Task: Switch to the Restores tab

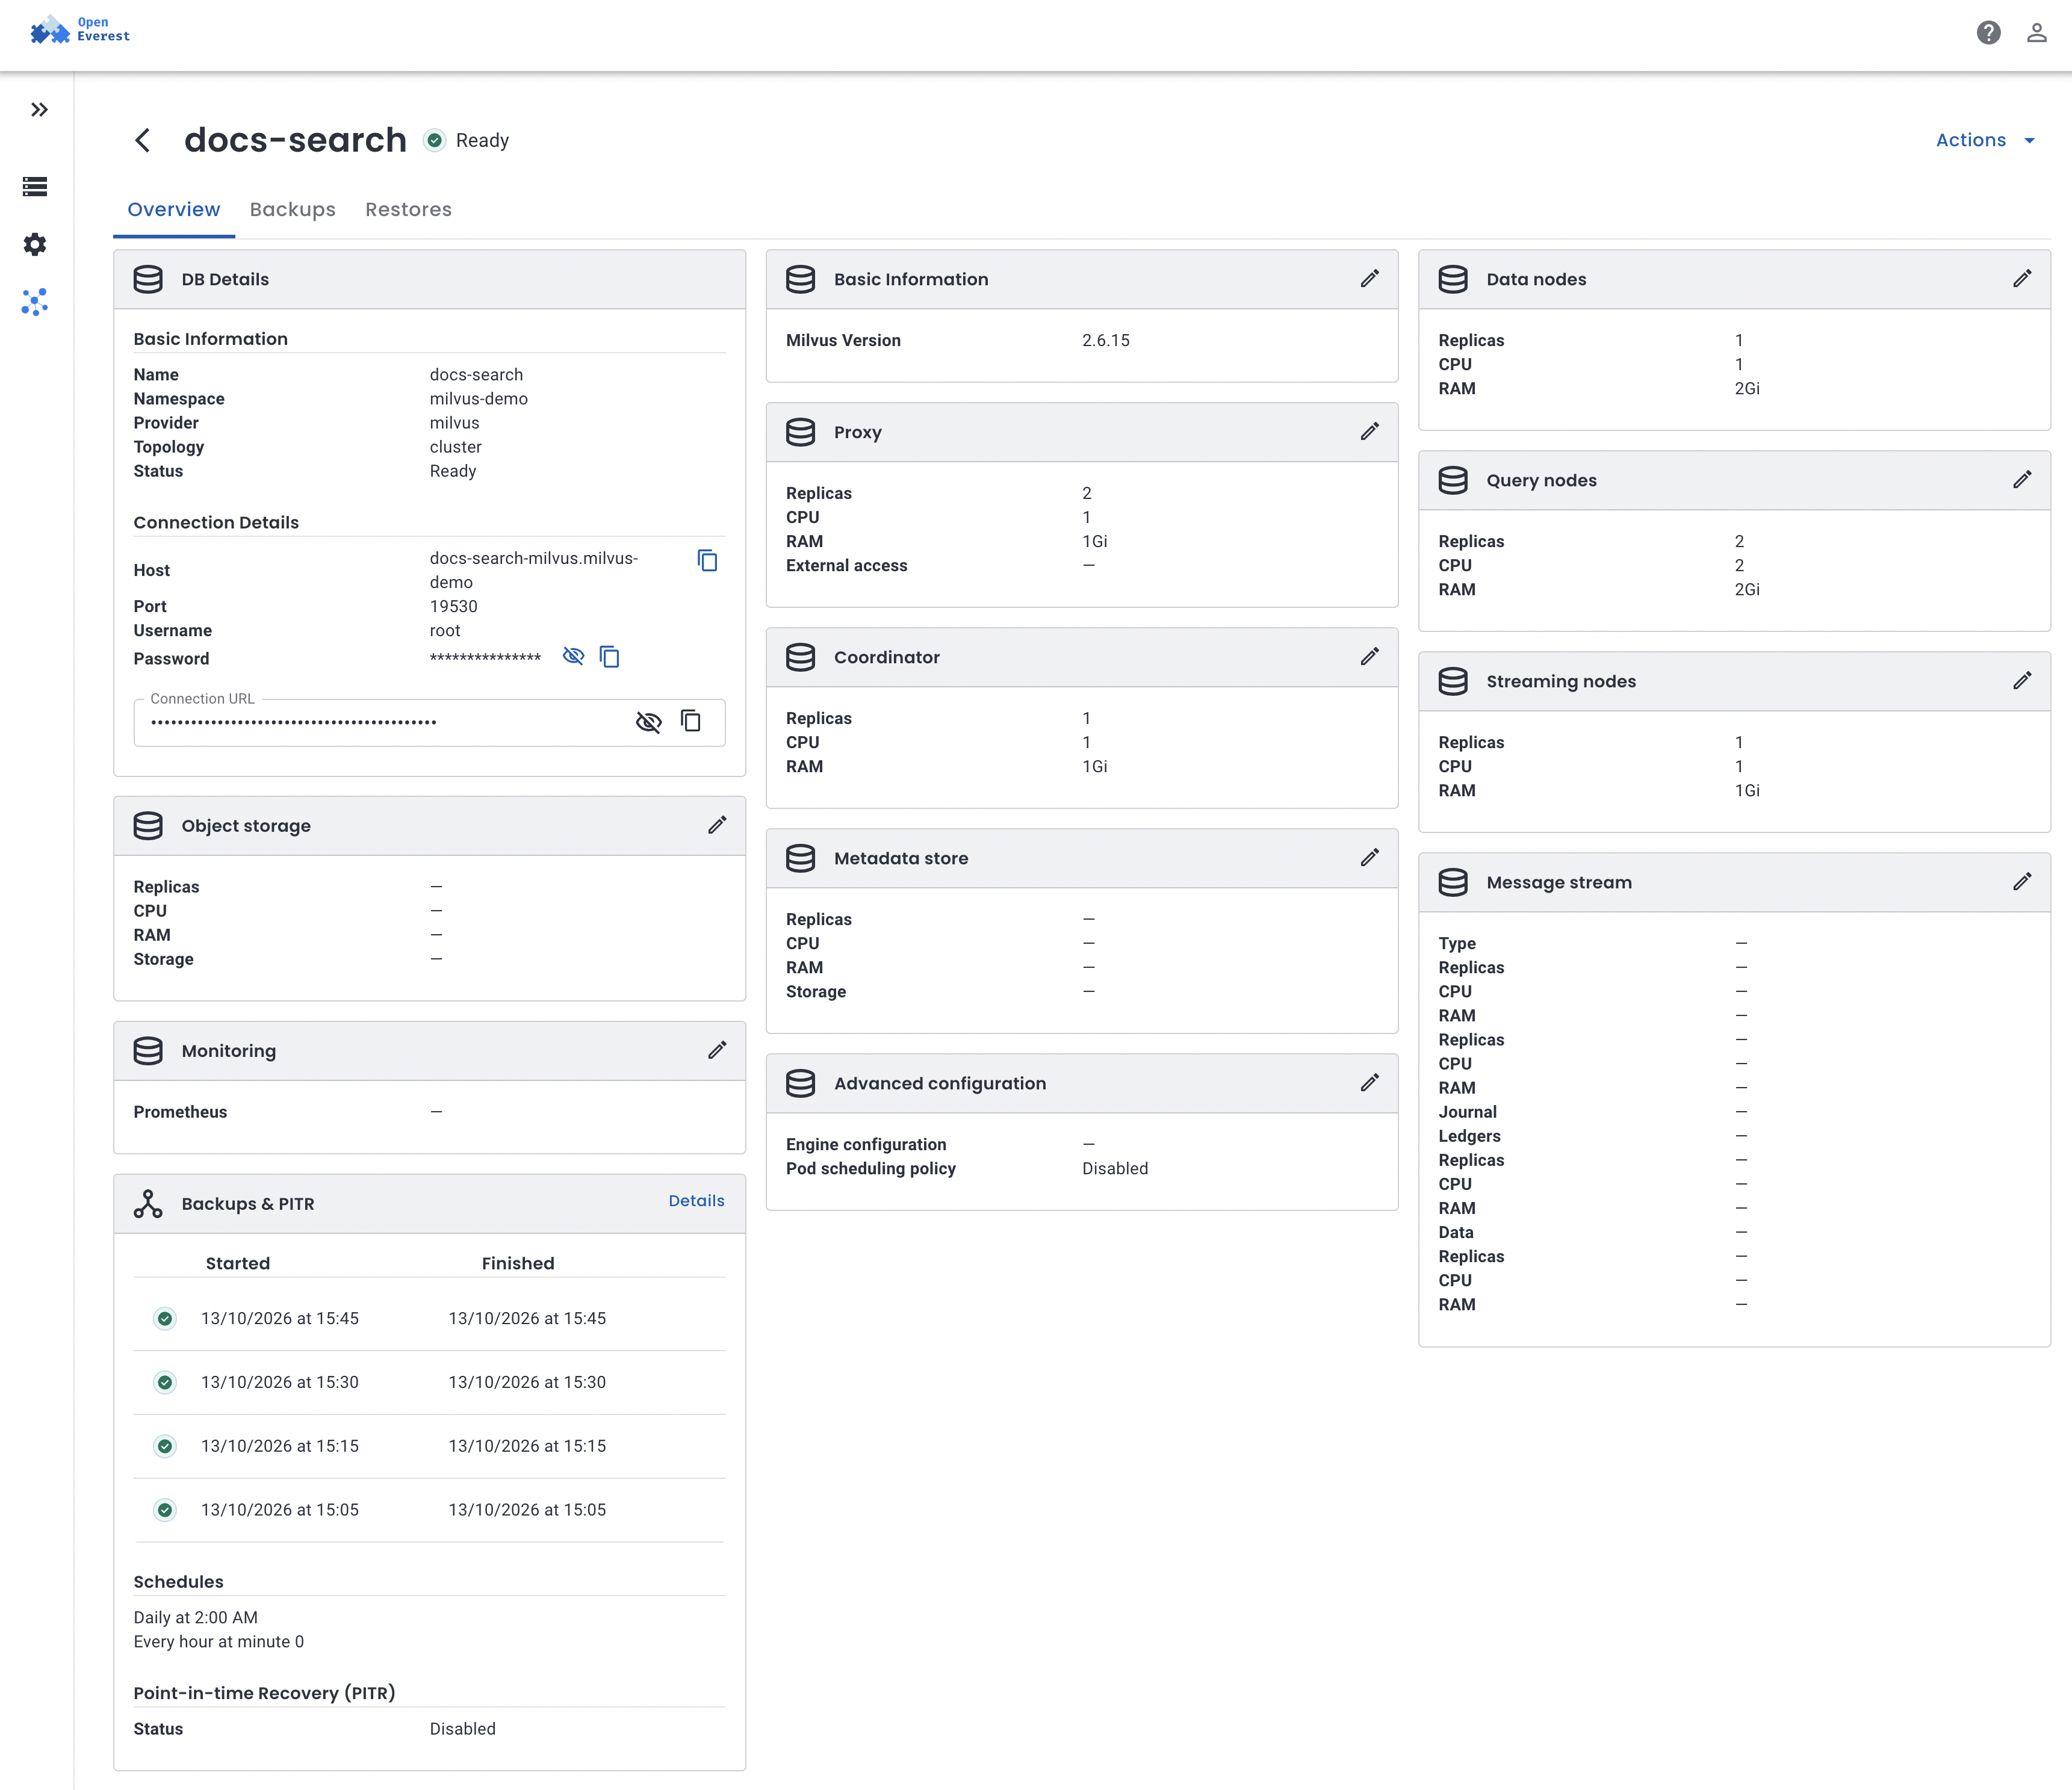Action: (408, 209)
